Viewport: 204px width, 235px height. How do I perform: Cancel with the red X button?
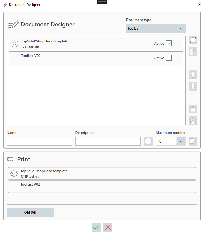click(108, 227)
